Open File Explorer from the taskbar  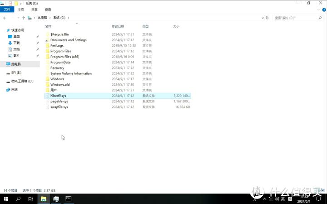[44, 199]
